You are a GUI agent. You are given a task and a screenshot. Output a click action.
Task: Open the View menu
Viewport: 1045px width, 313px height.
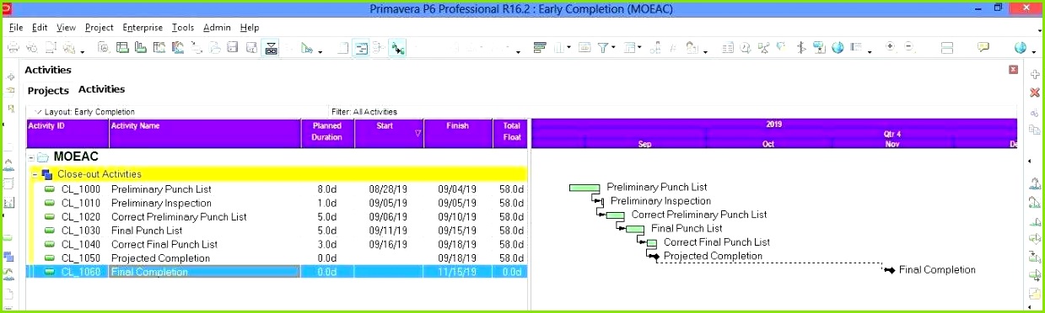click(x=66, y=27)
